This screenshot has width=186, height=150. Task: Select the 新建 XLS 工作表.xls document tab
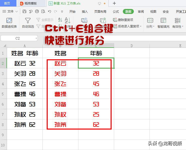67,3
